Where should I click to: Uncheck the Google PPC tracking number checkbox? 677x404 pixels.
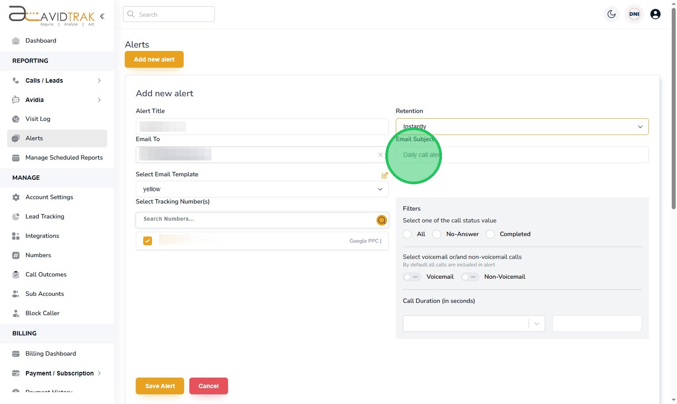tap(148, 241)
